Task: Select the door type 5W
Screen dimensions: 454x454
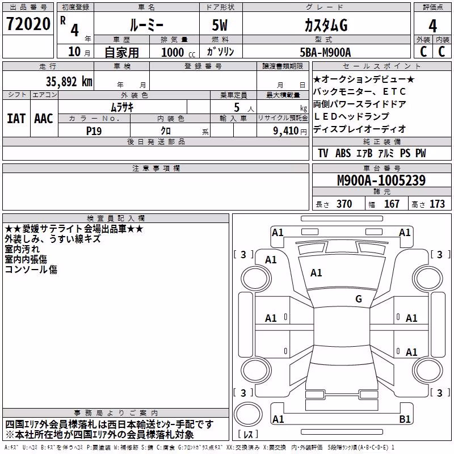Action: coord(220,25)
